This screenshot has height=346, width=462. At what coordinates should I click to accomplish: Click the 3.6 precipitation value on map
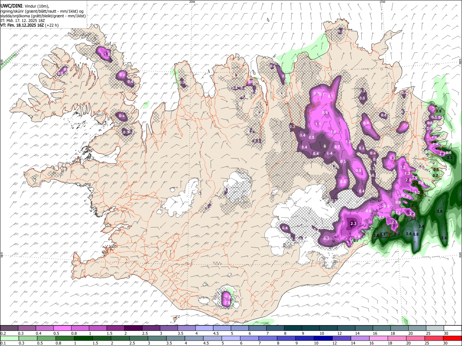(444, 238)
